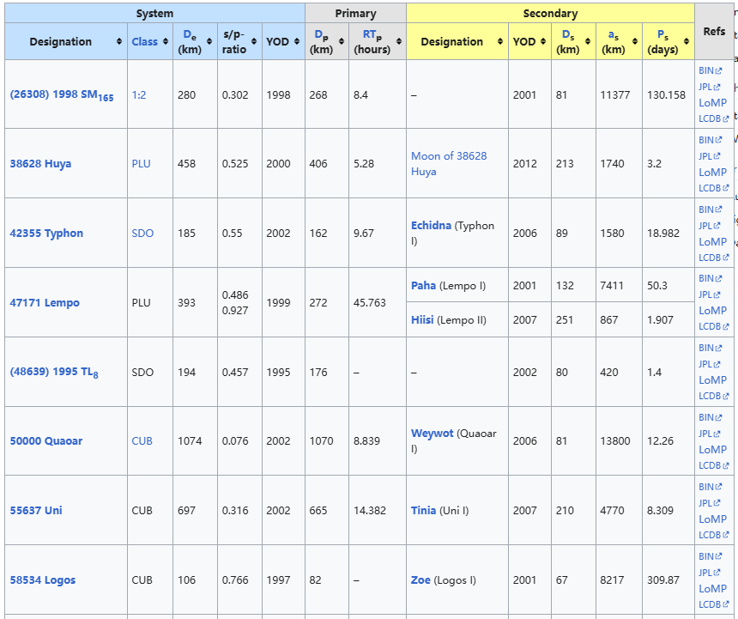The height and width of the screenshot is (619, 738).
Task: Open JPL reference for 42355 Typhon
Action: click(x=707, y=226)
